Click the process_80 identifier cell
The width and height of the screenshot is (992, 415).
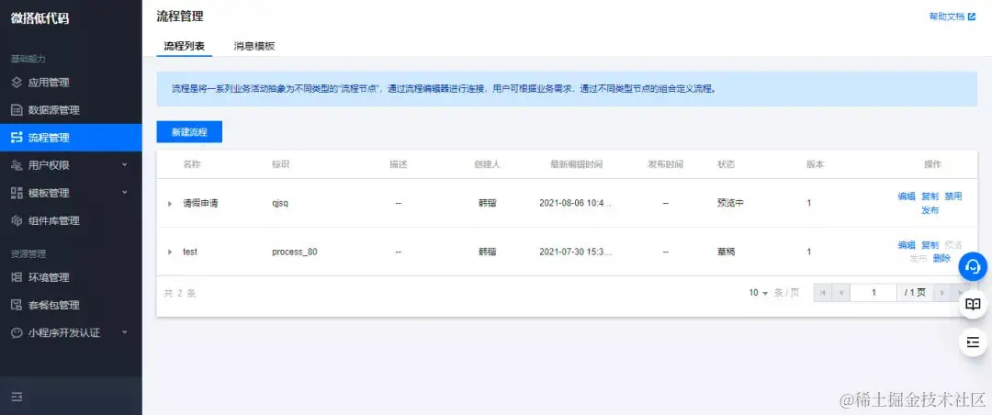point(295,252)
